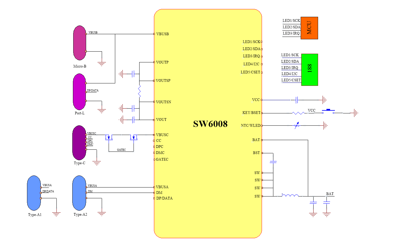Click the resistor between VOUTSP and VOUTSN
Image resolution: width=418 pixels, height=246 pixels.
[140, 91]
